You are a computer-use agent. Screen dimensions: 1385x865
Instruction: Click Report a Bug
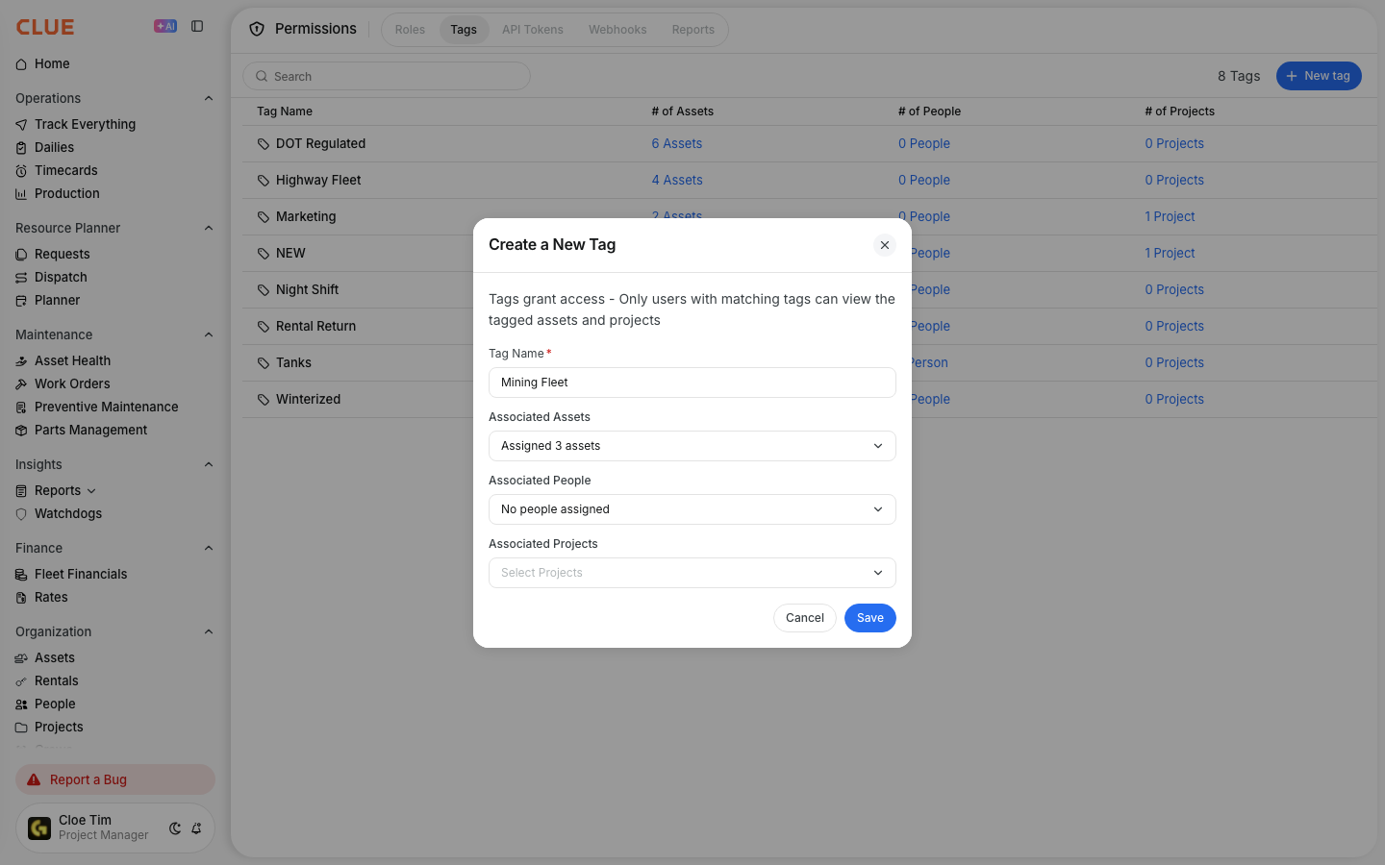[x=115, y=779]
